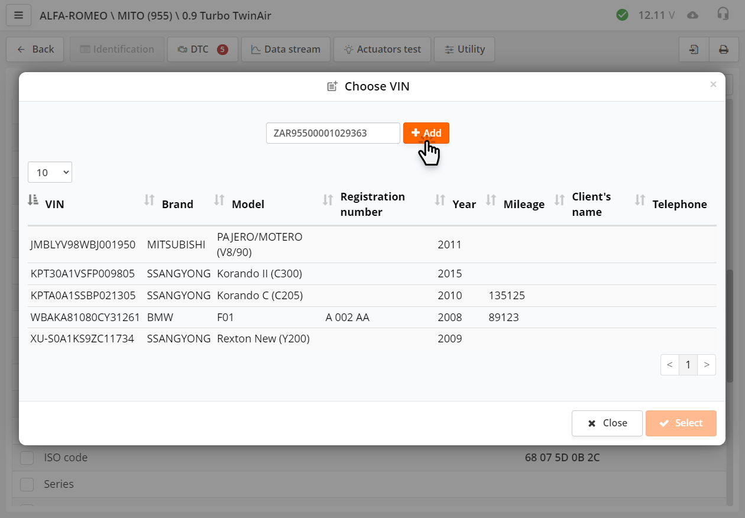Screen dimensions: 745x518
Task: Sort the table using the VIN column icon
Action: (x=33, y=200)
